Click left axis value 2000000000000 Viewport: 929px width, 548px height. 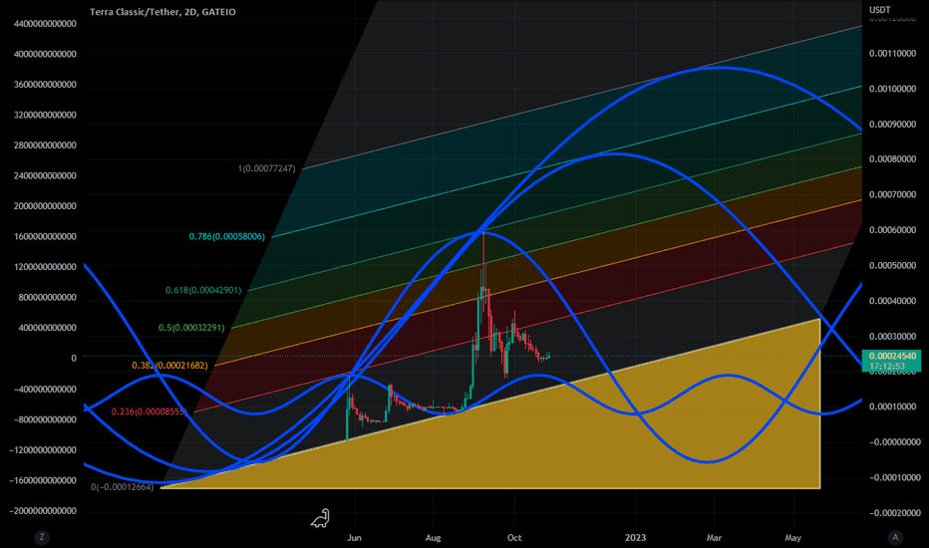point(45,206)
